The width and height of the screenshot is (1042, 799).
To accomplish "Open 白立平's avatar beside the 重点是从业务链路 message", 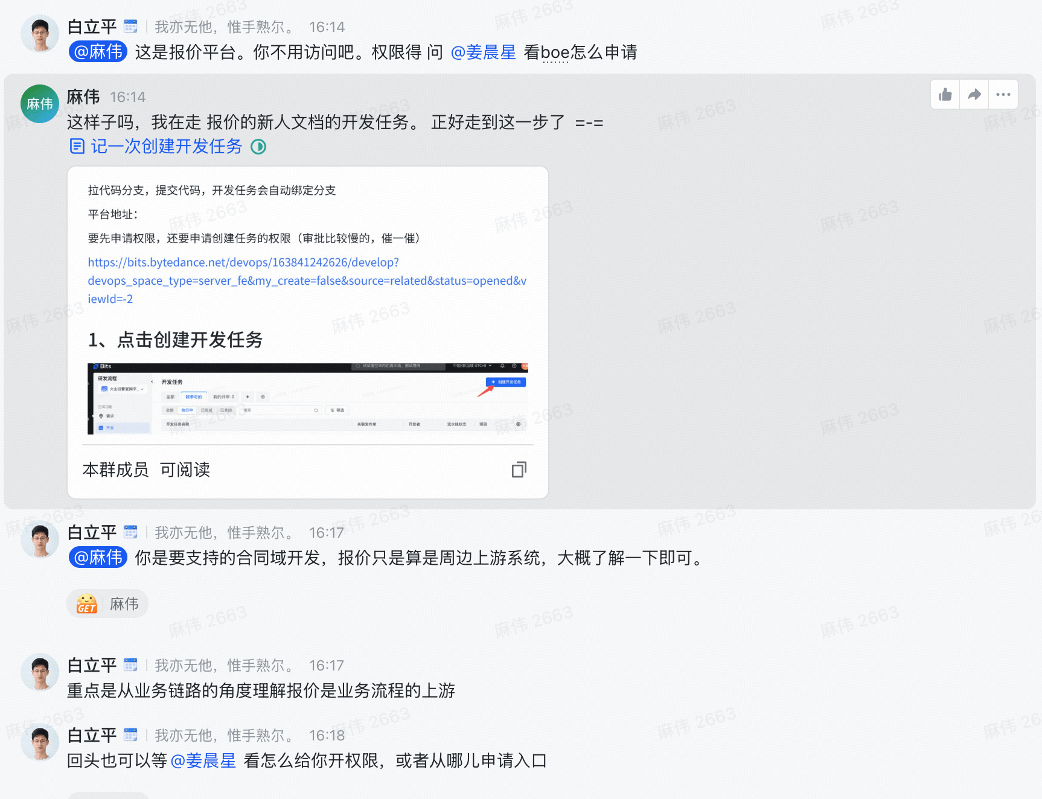I will pyautogui.click(x=40, y=672).
